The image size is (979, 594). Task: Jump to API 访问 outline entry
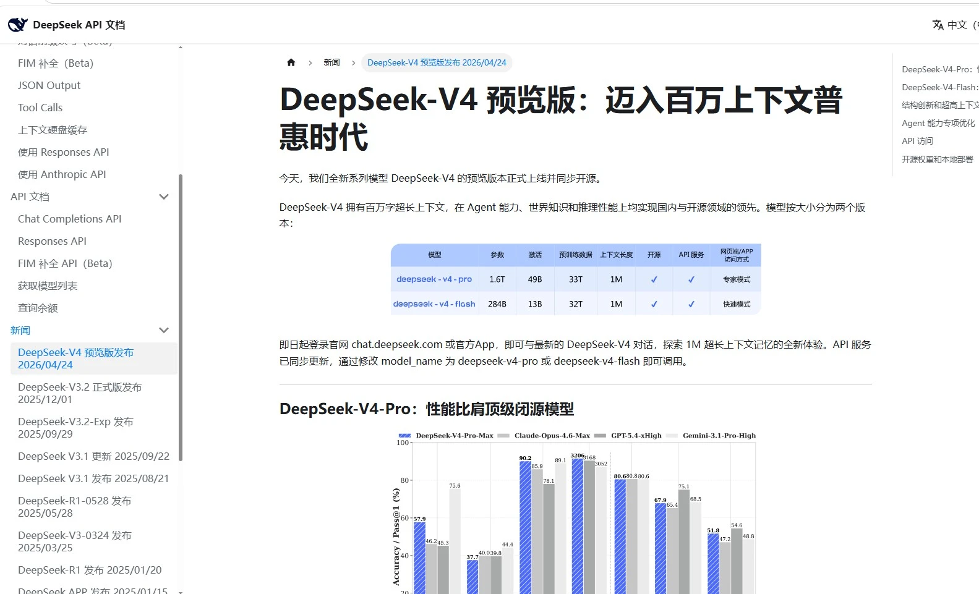[917, 141]
